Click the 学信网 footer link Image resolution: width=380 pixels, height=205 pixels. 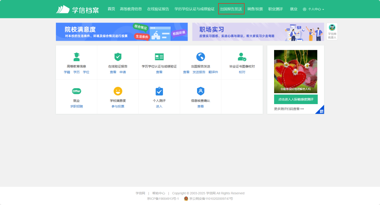(140, 193)
